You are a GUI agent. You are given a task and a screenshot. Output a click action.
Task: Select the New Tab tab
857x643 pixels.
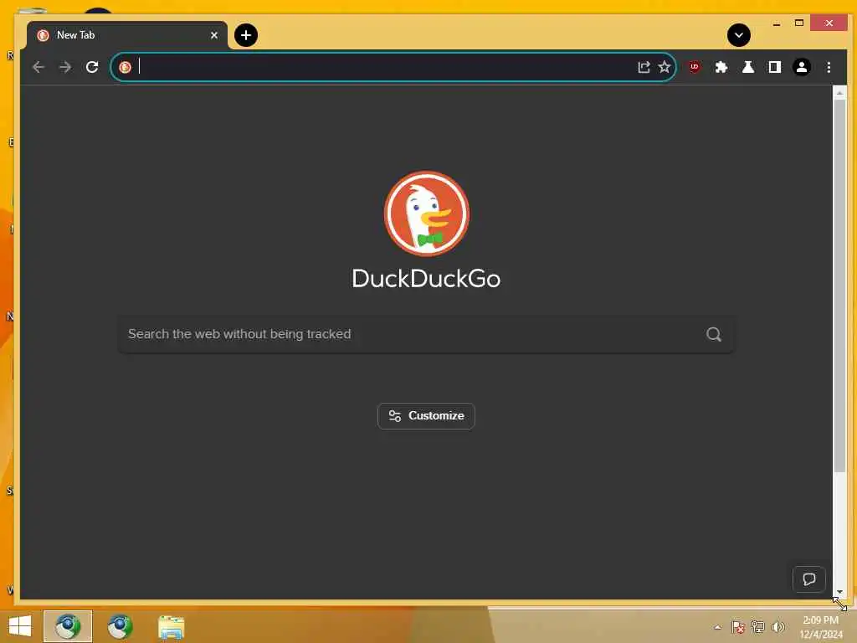127,35
